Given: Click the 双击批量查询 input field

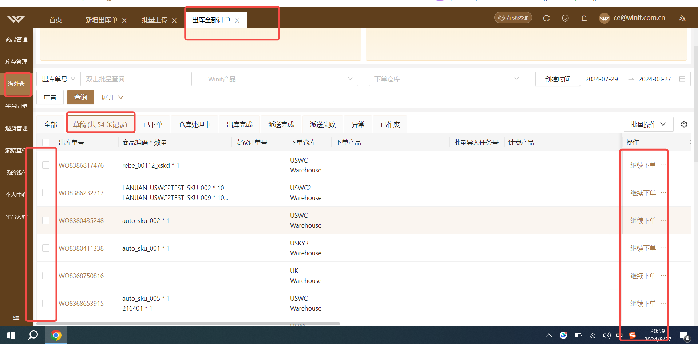Looking at the screenshot, I should 136,79.
